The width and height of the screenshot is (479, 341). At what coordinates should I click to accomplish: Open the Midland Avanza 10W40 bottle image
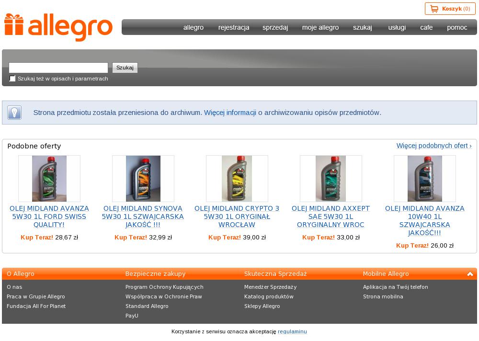tap(425, 179)
